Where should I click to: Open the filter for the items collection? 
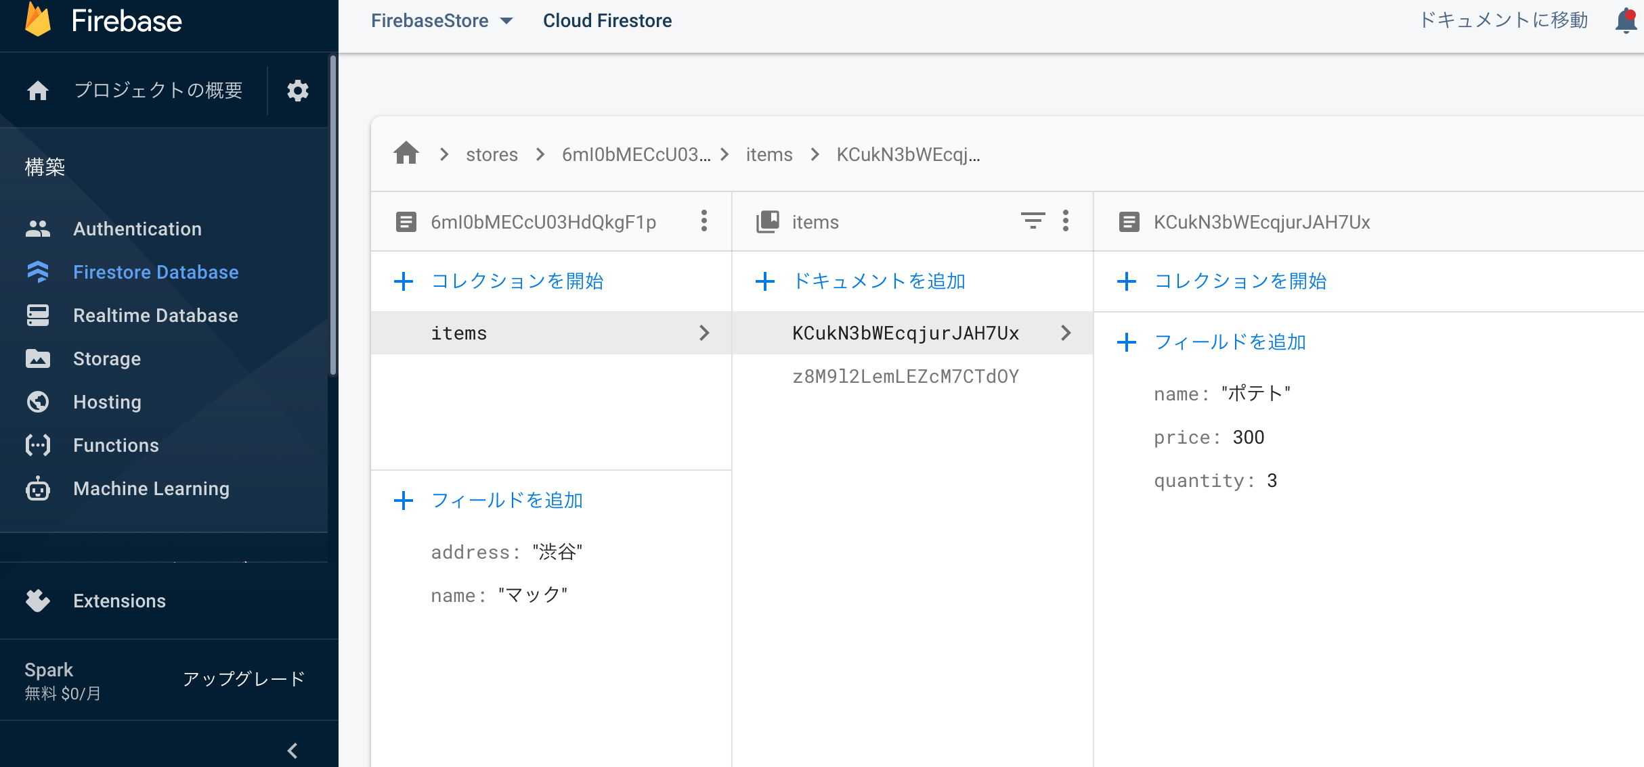[1032, 221]
